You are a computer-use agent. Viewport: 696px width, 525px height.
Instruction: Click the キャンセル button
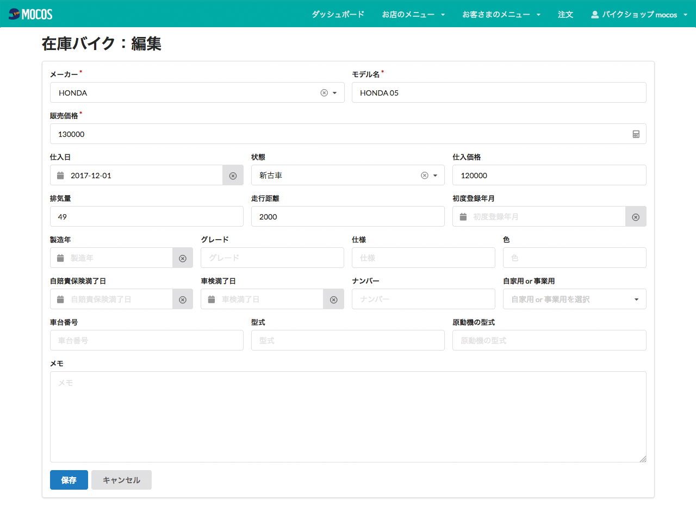coord(121,480)
